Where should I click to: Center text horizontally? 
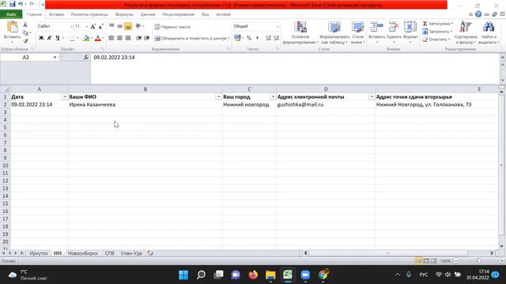tap(119, 38)
